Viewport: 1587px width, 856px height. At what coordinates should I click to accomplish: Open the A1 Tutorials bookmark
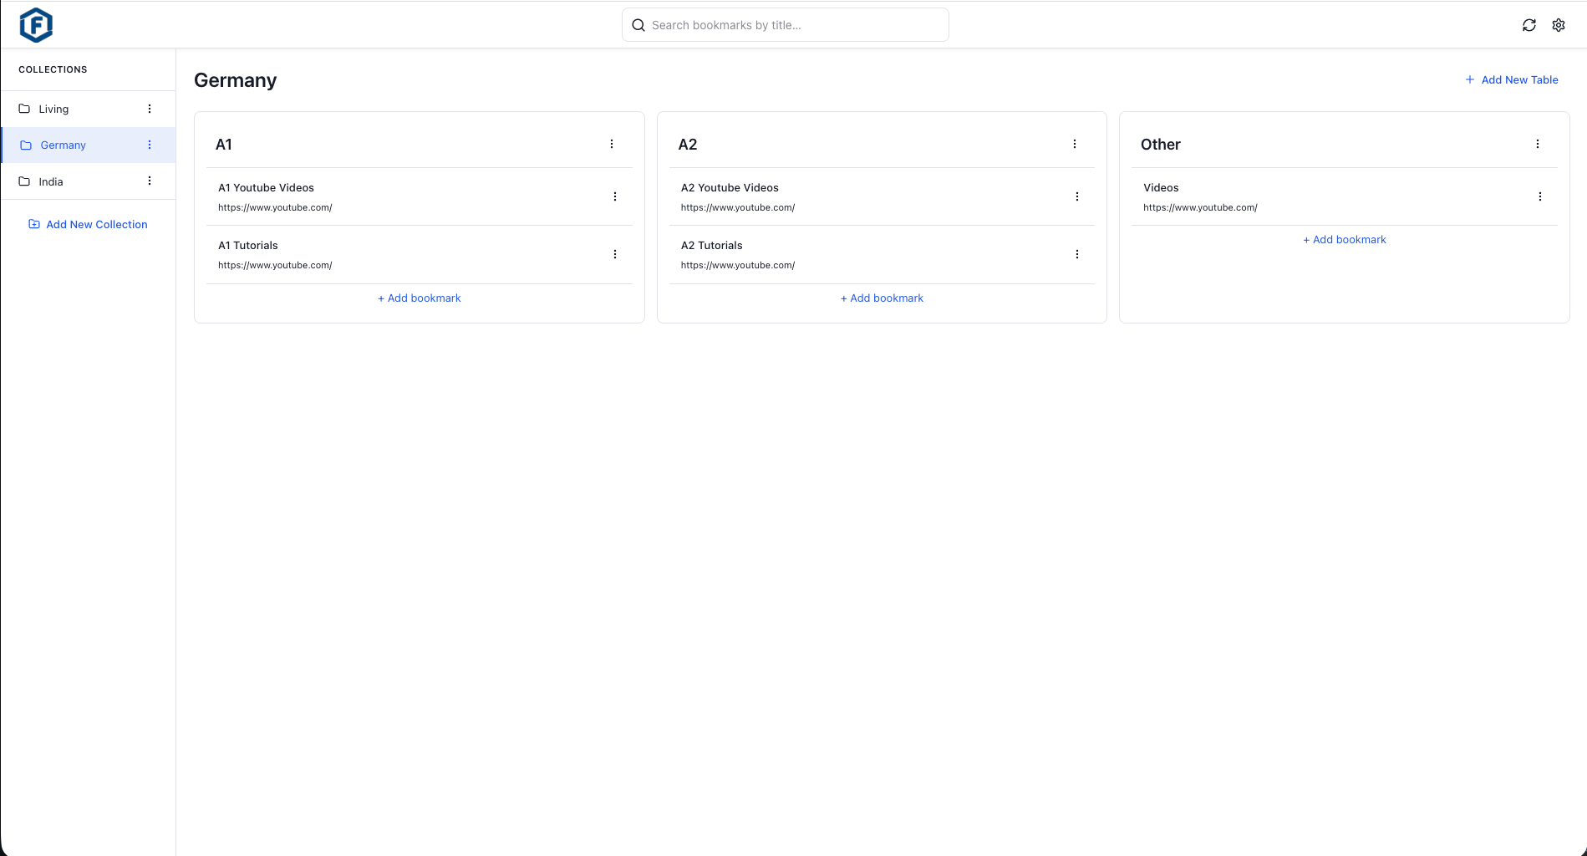point(248,246)
